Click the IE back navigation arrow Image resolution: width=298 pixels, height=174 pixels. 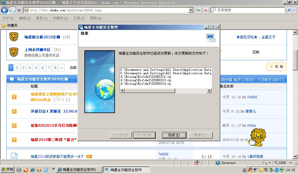[4, 10]
